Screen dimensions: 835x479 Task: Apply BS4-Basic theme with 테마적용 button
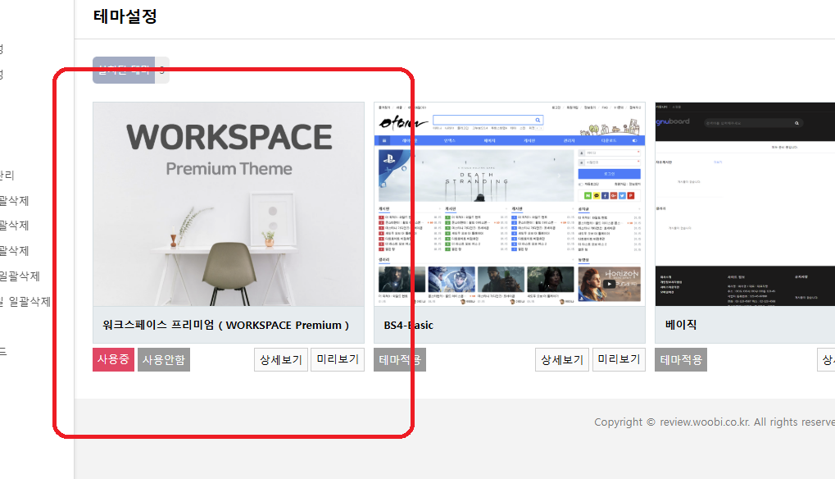[400, 359]
